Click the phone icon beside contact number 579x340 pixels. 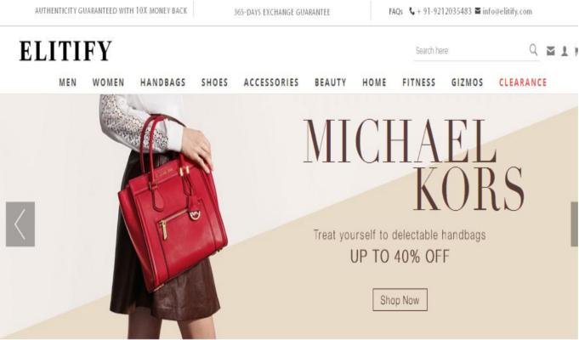tap(412, 11)
